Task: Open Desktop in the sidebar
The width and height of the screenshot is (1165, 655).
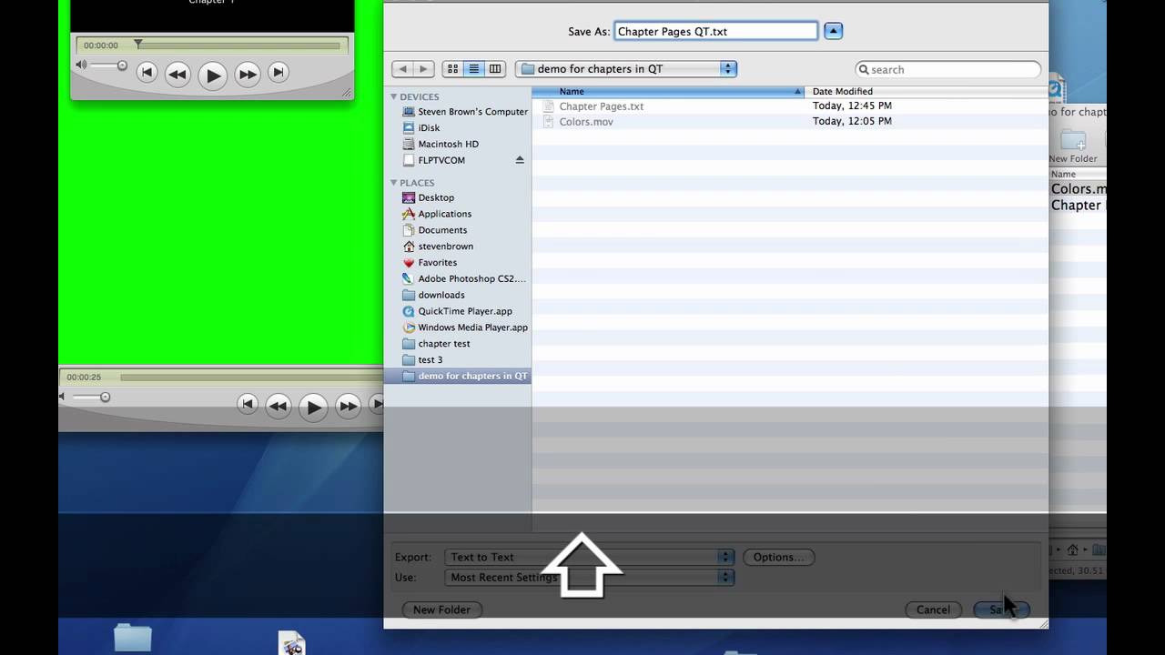Action: [428, 198]
